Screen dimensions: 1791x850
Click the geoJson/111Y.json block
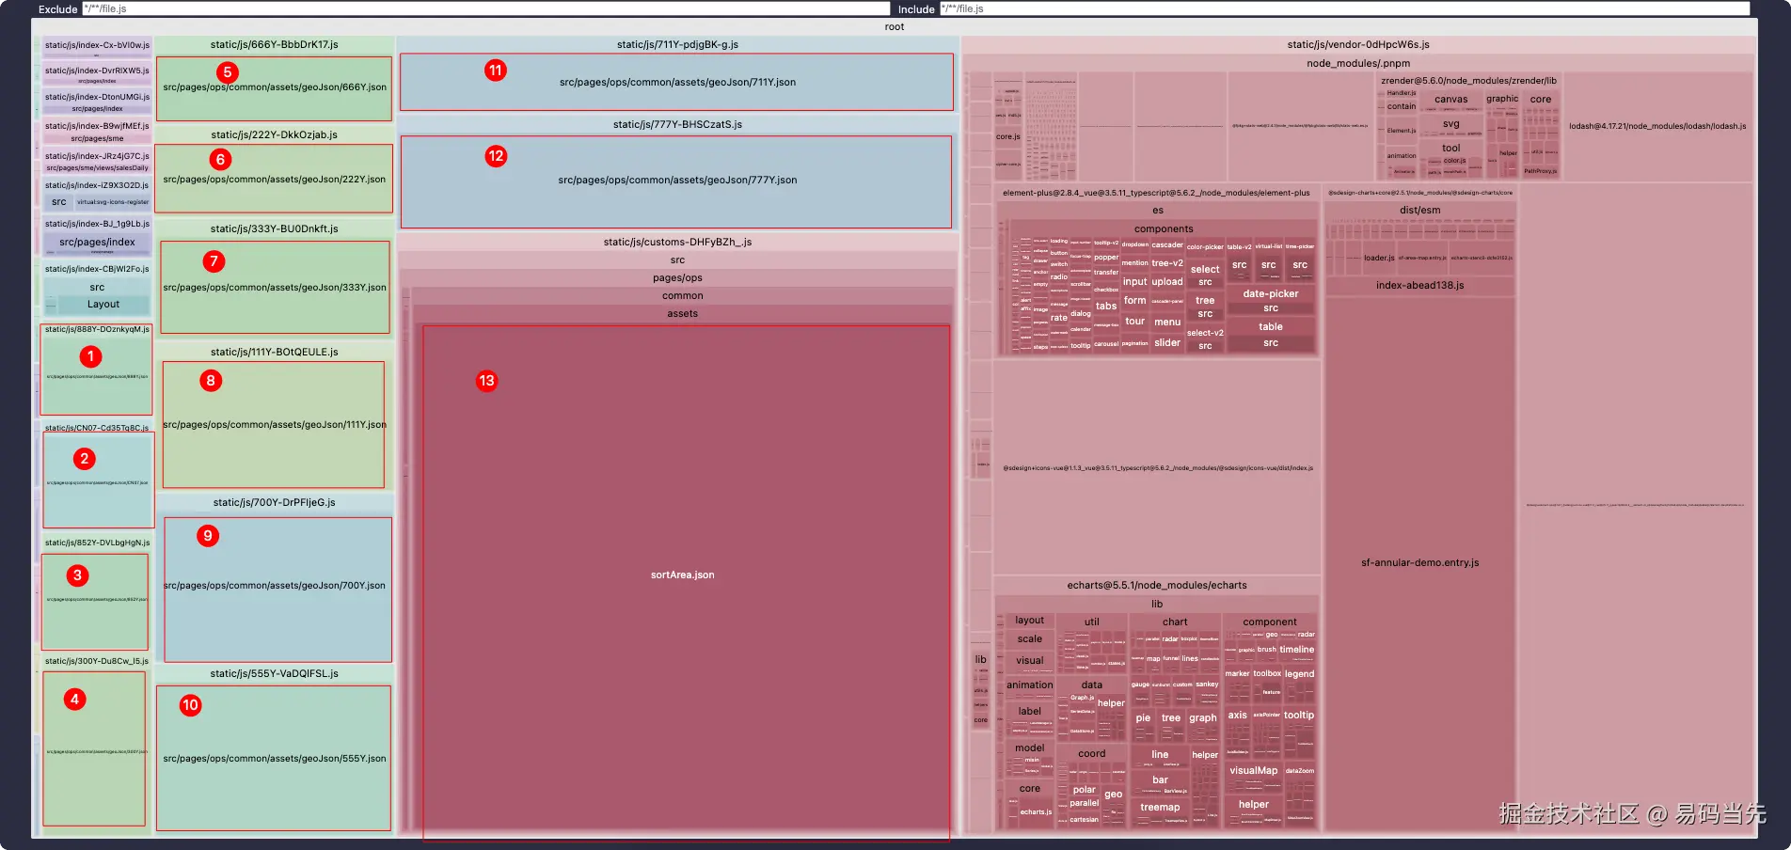click(274, 425)
